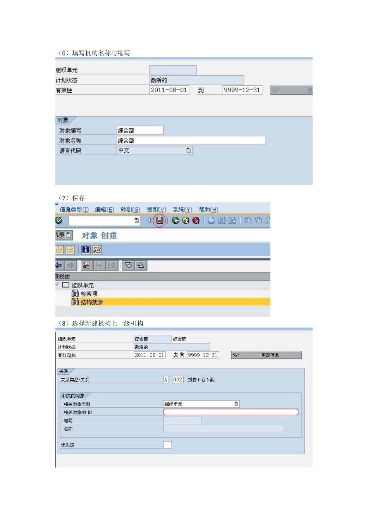Click the start date 2011-08-01 in step 6
368x521 pixels.
coord(169,90)
